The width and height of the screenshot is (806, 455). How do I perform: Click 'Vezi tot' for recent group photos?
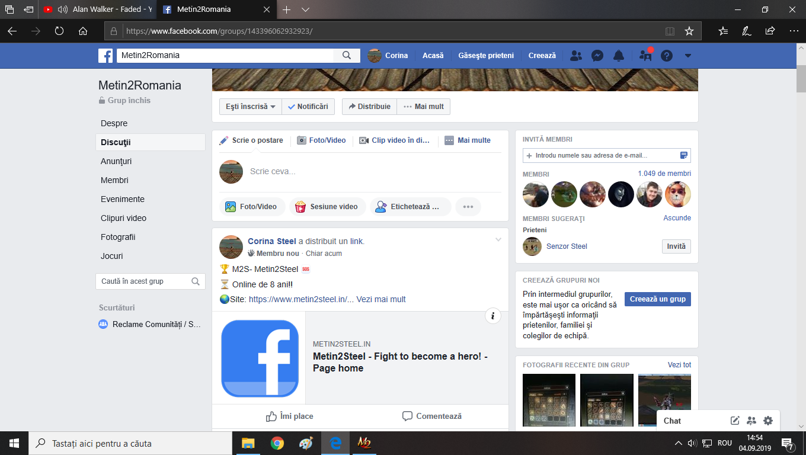pyautogui.click(x=679, y=365)
